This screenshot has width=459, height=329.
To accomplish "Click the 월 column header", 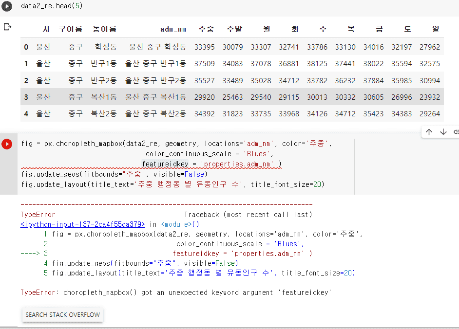I will pyautogui.click(x=267, y=29).
